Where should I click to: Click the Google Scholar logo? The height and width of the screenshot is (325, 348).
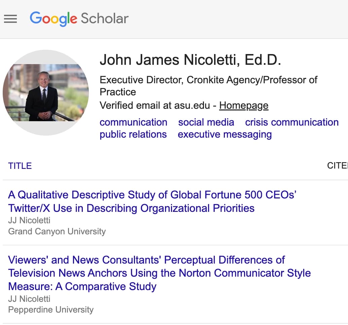pos(79,18)
